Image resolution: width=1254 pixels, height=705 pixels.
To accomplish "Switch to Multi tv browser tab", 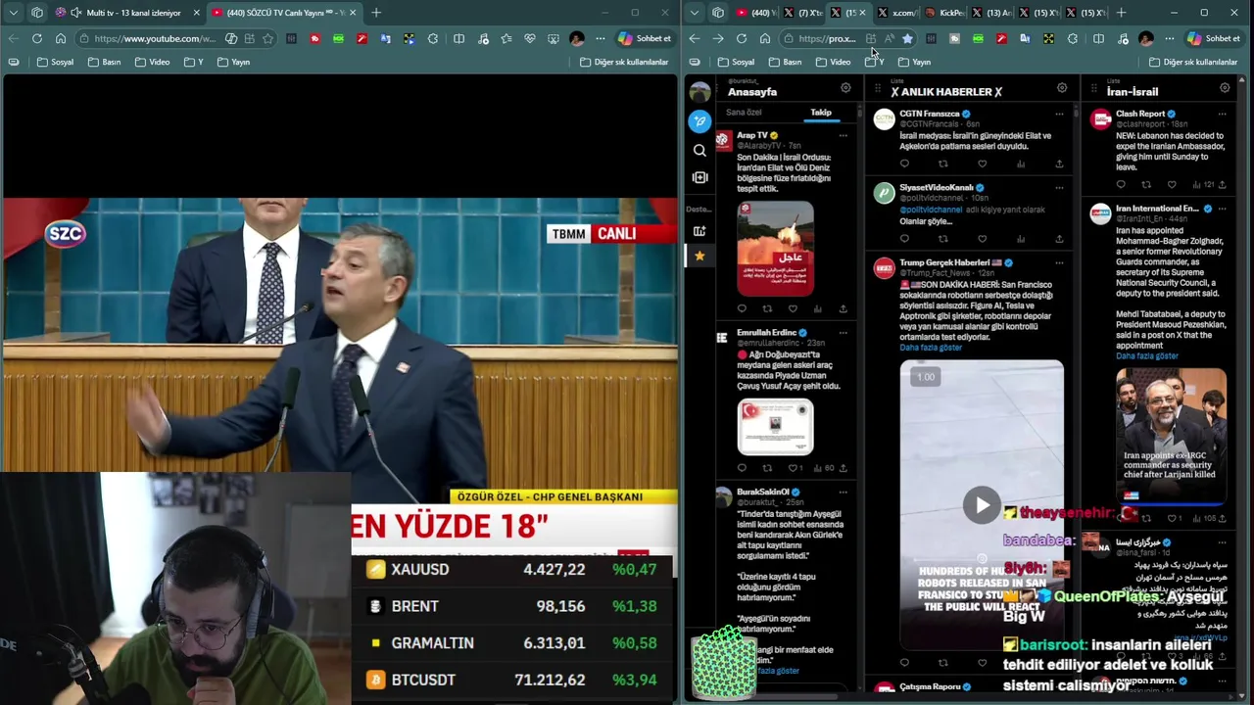I will coord(127,13).
